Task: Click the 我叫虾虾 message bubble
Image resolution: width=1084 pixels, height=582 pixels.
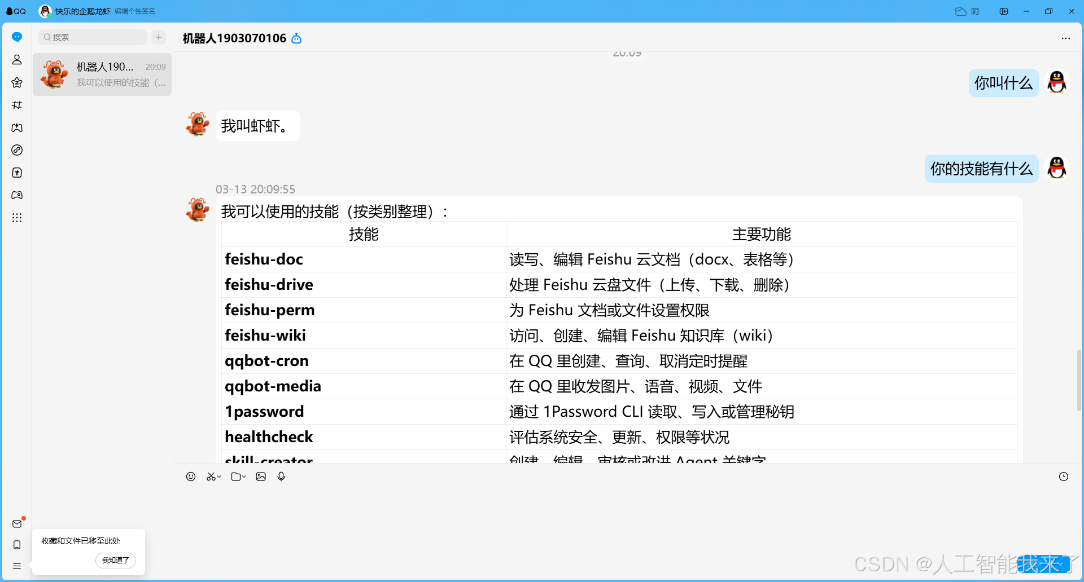Action: [257, 126]
